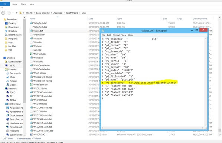
Task: Open Notepad View menu
Action: point(124,35)
